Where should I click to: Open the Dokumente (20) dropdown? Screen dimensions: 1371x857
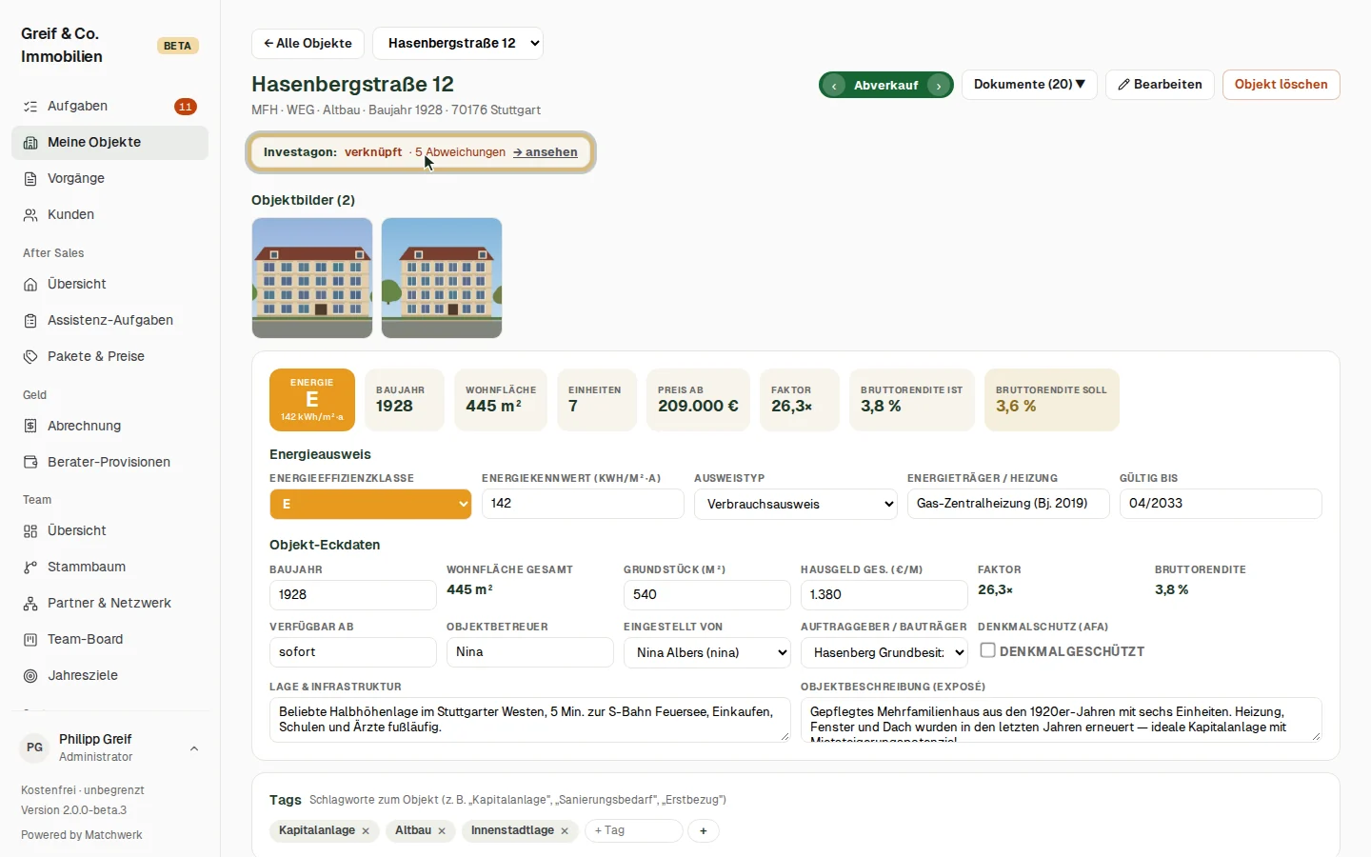[1029, 85]
